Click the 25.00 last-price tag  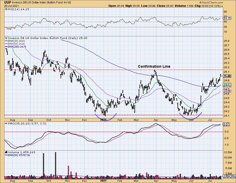227,76
